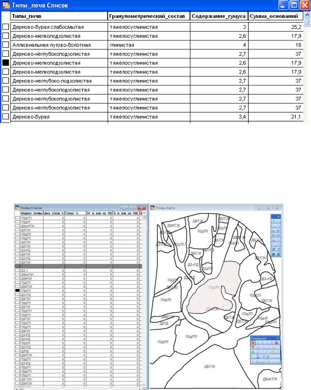Screen dimensions: 311x390
Task: Maximize the Типы_почв Список window
Action: click(x=294, y=5)
